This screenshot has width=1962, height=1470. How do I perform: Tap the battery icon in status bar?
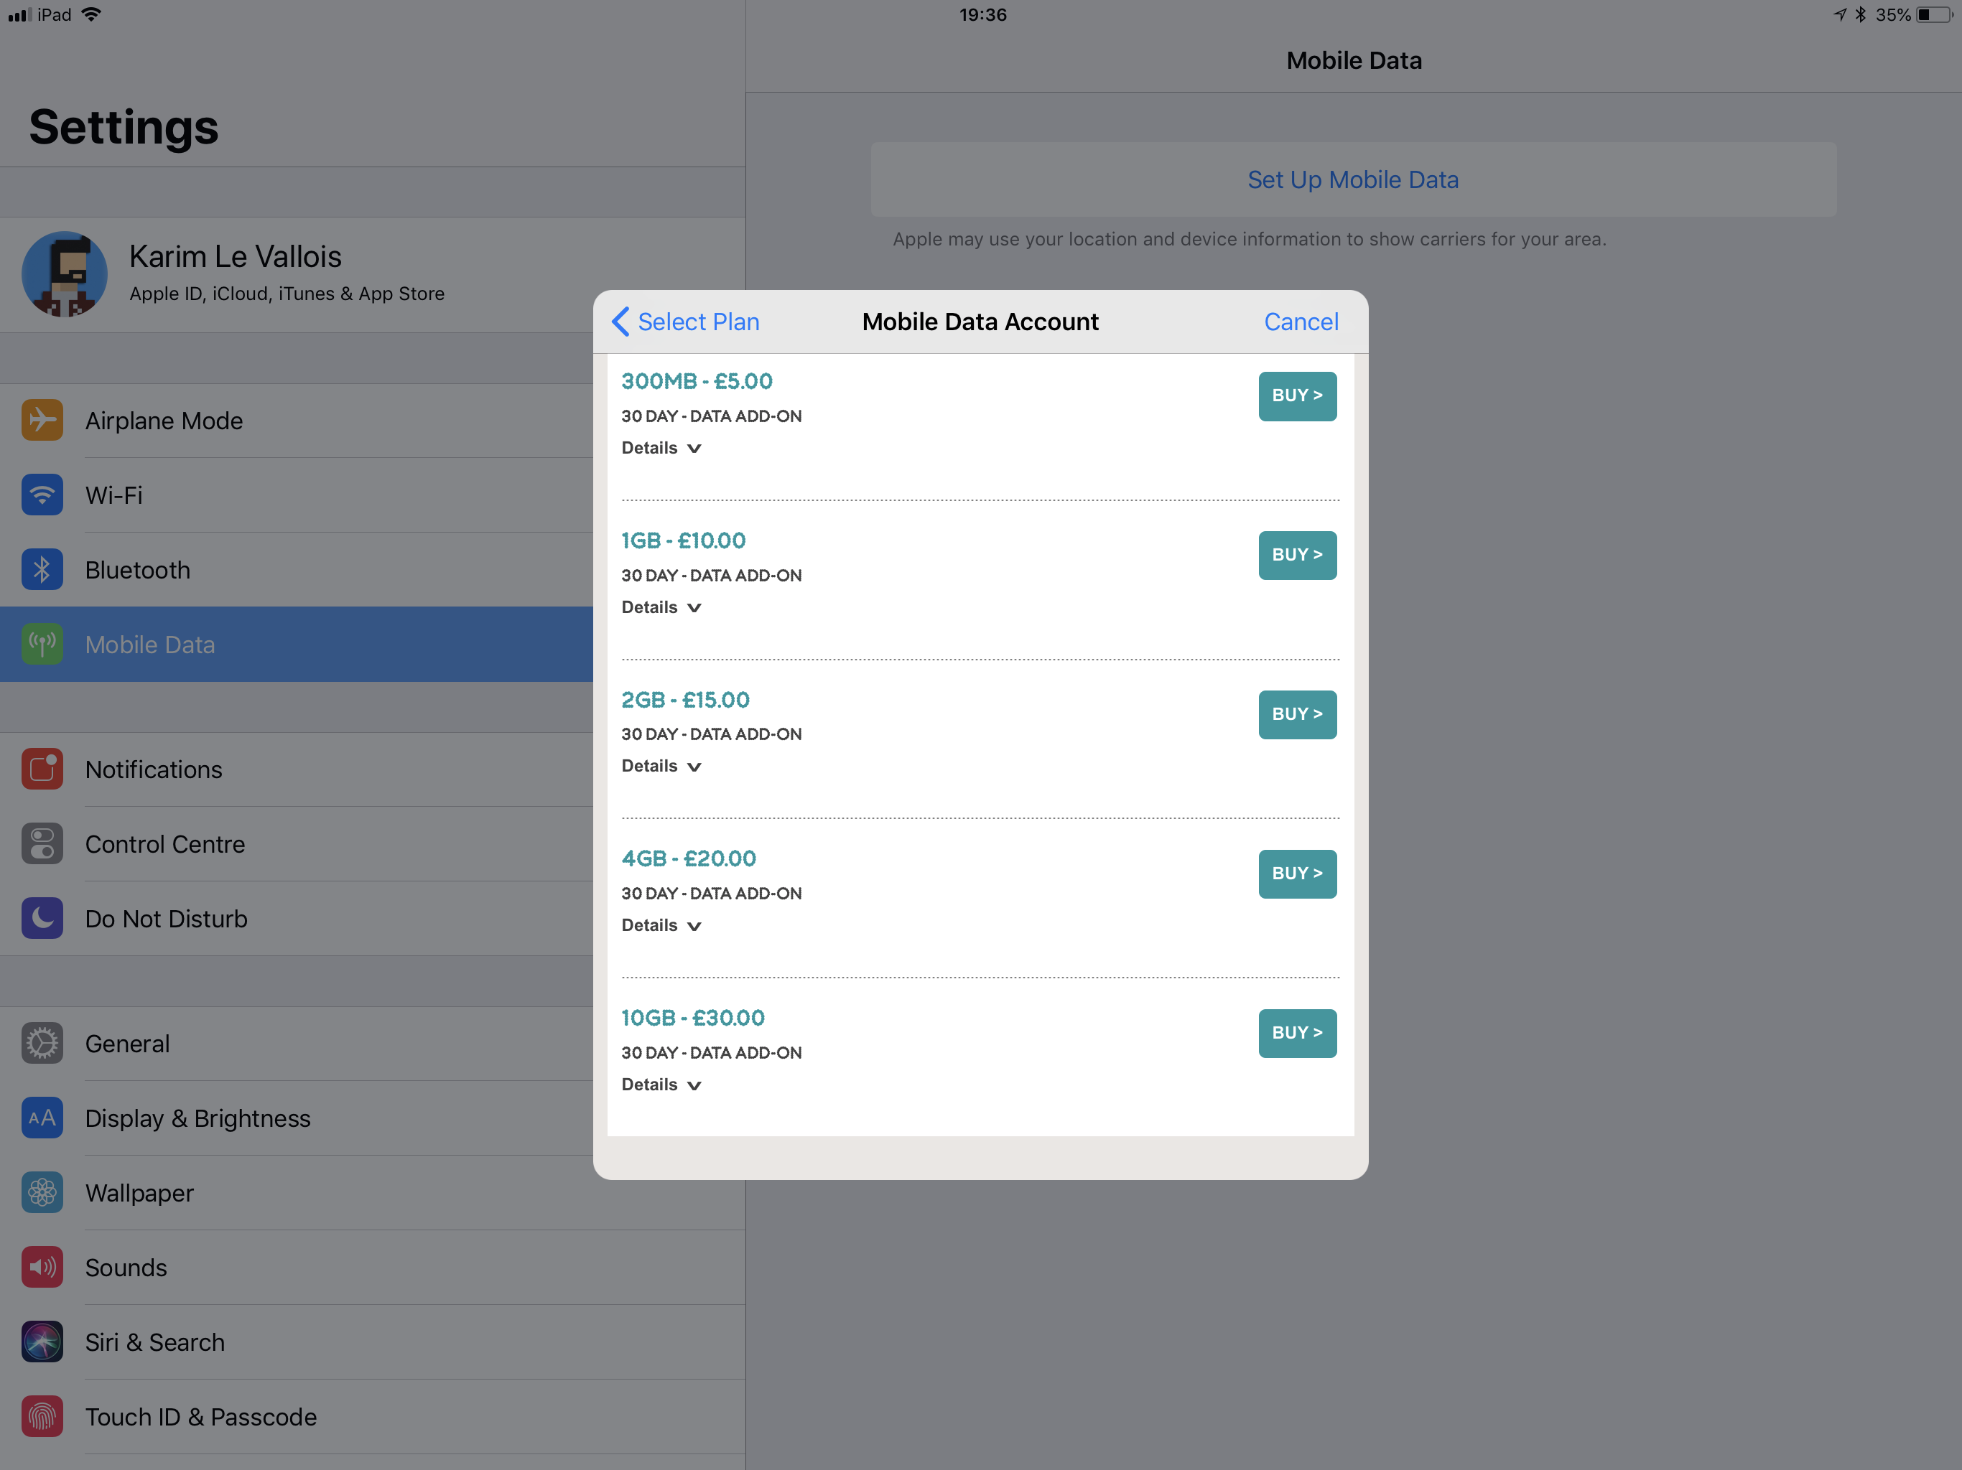click(x=1935, y=15)
